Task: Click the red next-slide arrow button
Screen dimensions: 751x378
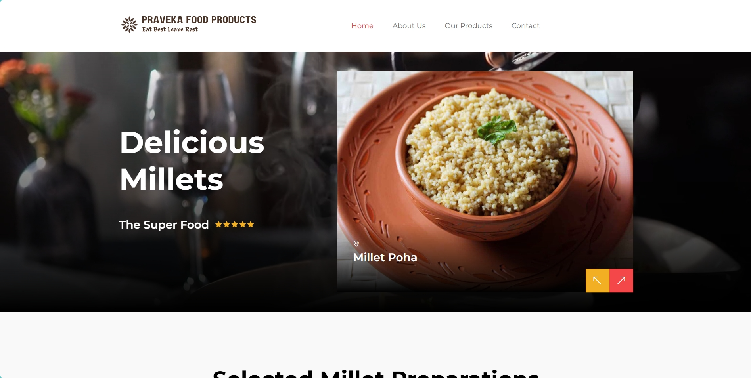Action: click(x=621, y=281)
